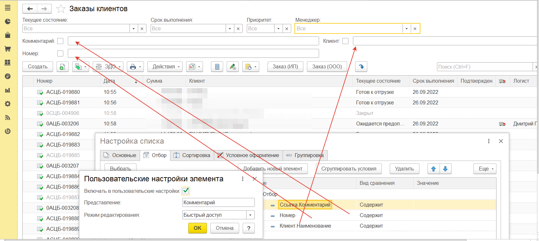Open the sidebar settings gear section
The width and height of the screenshot is (539, 241).
point(8,104)
